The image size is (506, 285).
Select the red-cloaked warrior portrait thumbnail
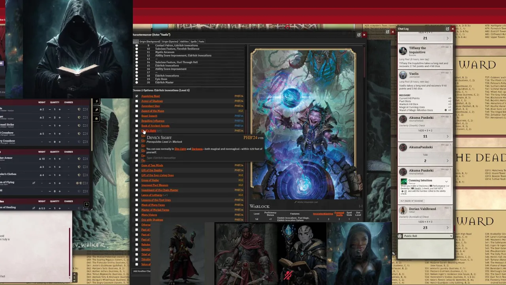245,253
